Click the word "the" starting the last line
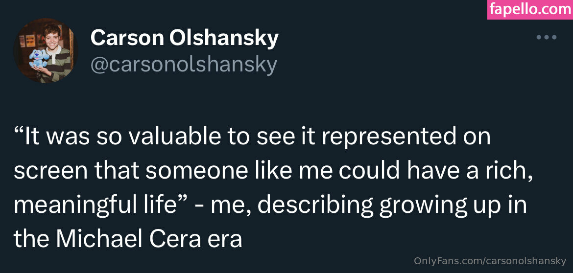573x273 pixels. click(31, 239)
